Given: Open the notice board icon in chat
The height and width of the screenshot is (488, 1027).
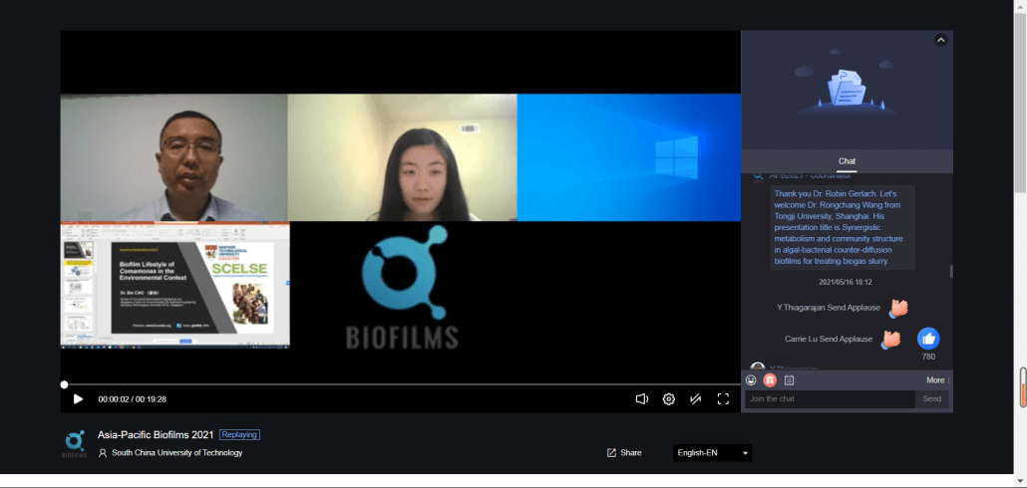Looking at the screenshot, I should coord(789,380).
